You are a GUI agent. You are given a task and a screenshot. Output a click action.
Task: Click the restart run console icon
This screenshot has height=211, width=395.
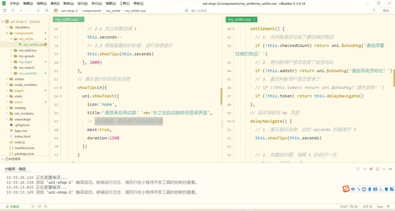pyautogui.click(x=365, y=169)
